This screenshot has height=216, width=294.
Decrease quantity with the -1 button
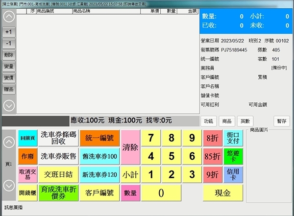9,44
